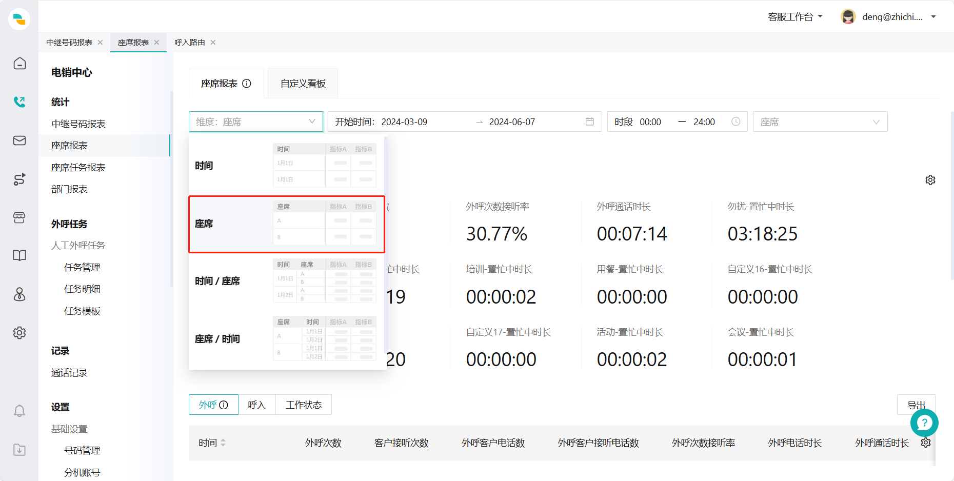Screen dimensions: 954x481
Task: Open 分机账号 in the sidebar
Action: click(82, 473)
